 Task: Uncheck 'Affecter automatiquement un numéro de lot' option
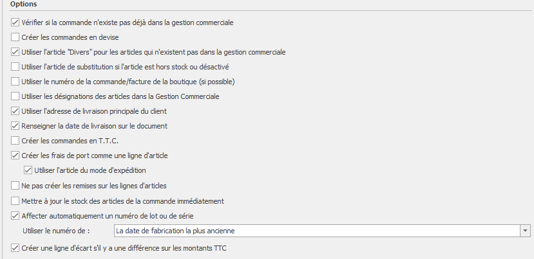[15, 216]
